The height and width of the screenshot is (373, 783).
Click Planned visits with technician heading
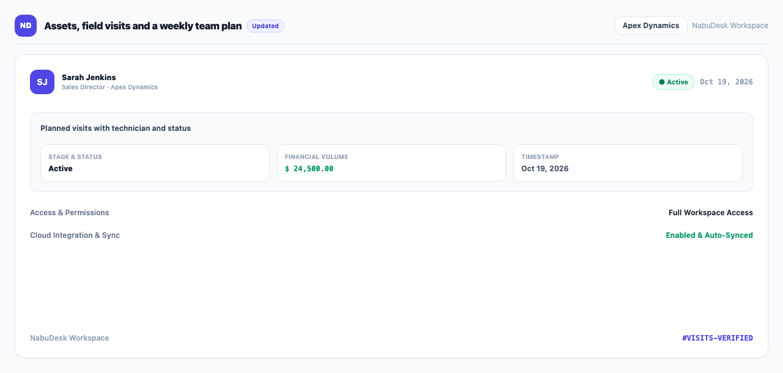[116, 128]
